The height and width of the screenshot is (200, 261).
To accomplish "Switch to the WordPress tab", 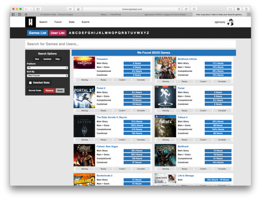I will point(111,14).
